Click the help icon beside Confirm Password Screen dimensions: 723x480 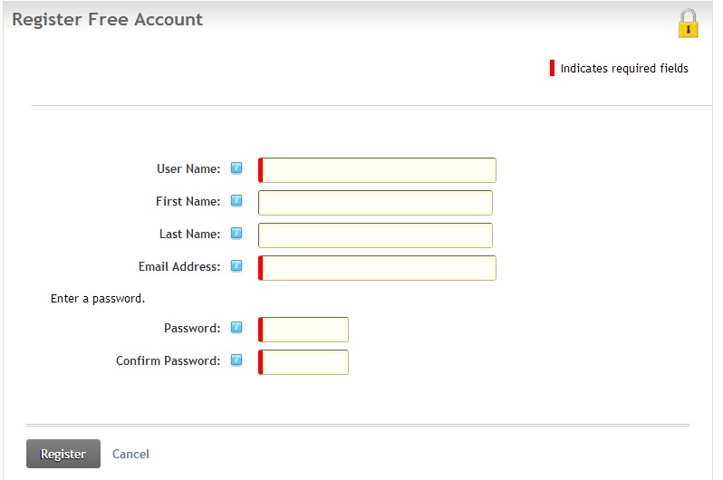pyautogui.click(x=236, y=360)
